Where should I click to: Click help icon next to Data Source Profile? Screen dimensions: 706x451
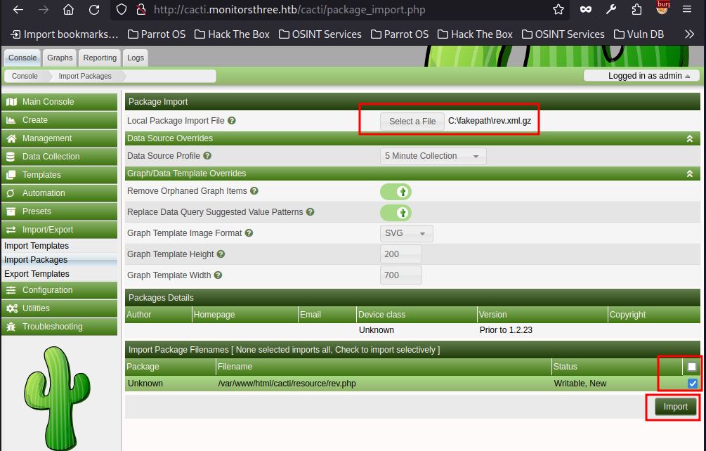point(207,156)
